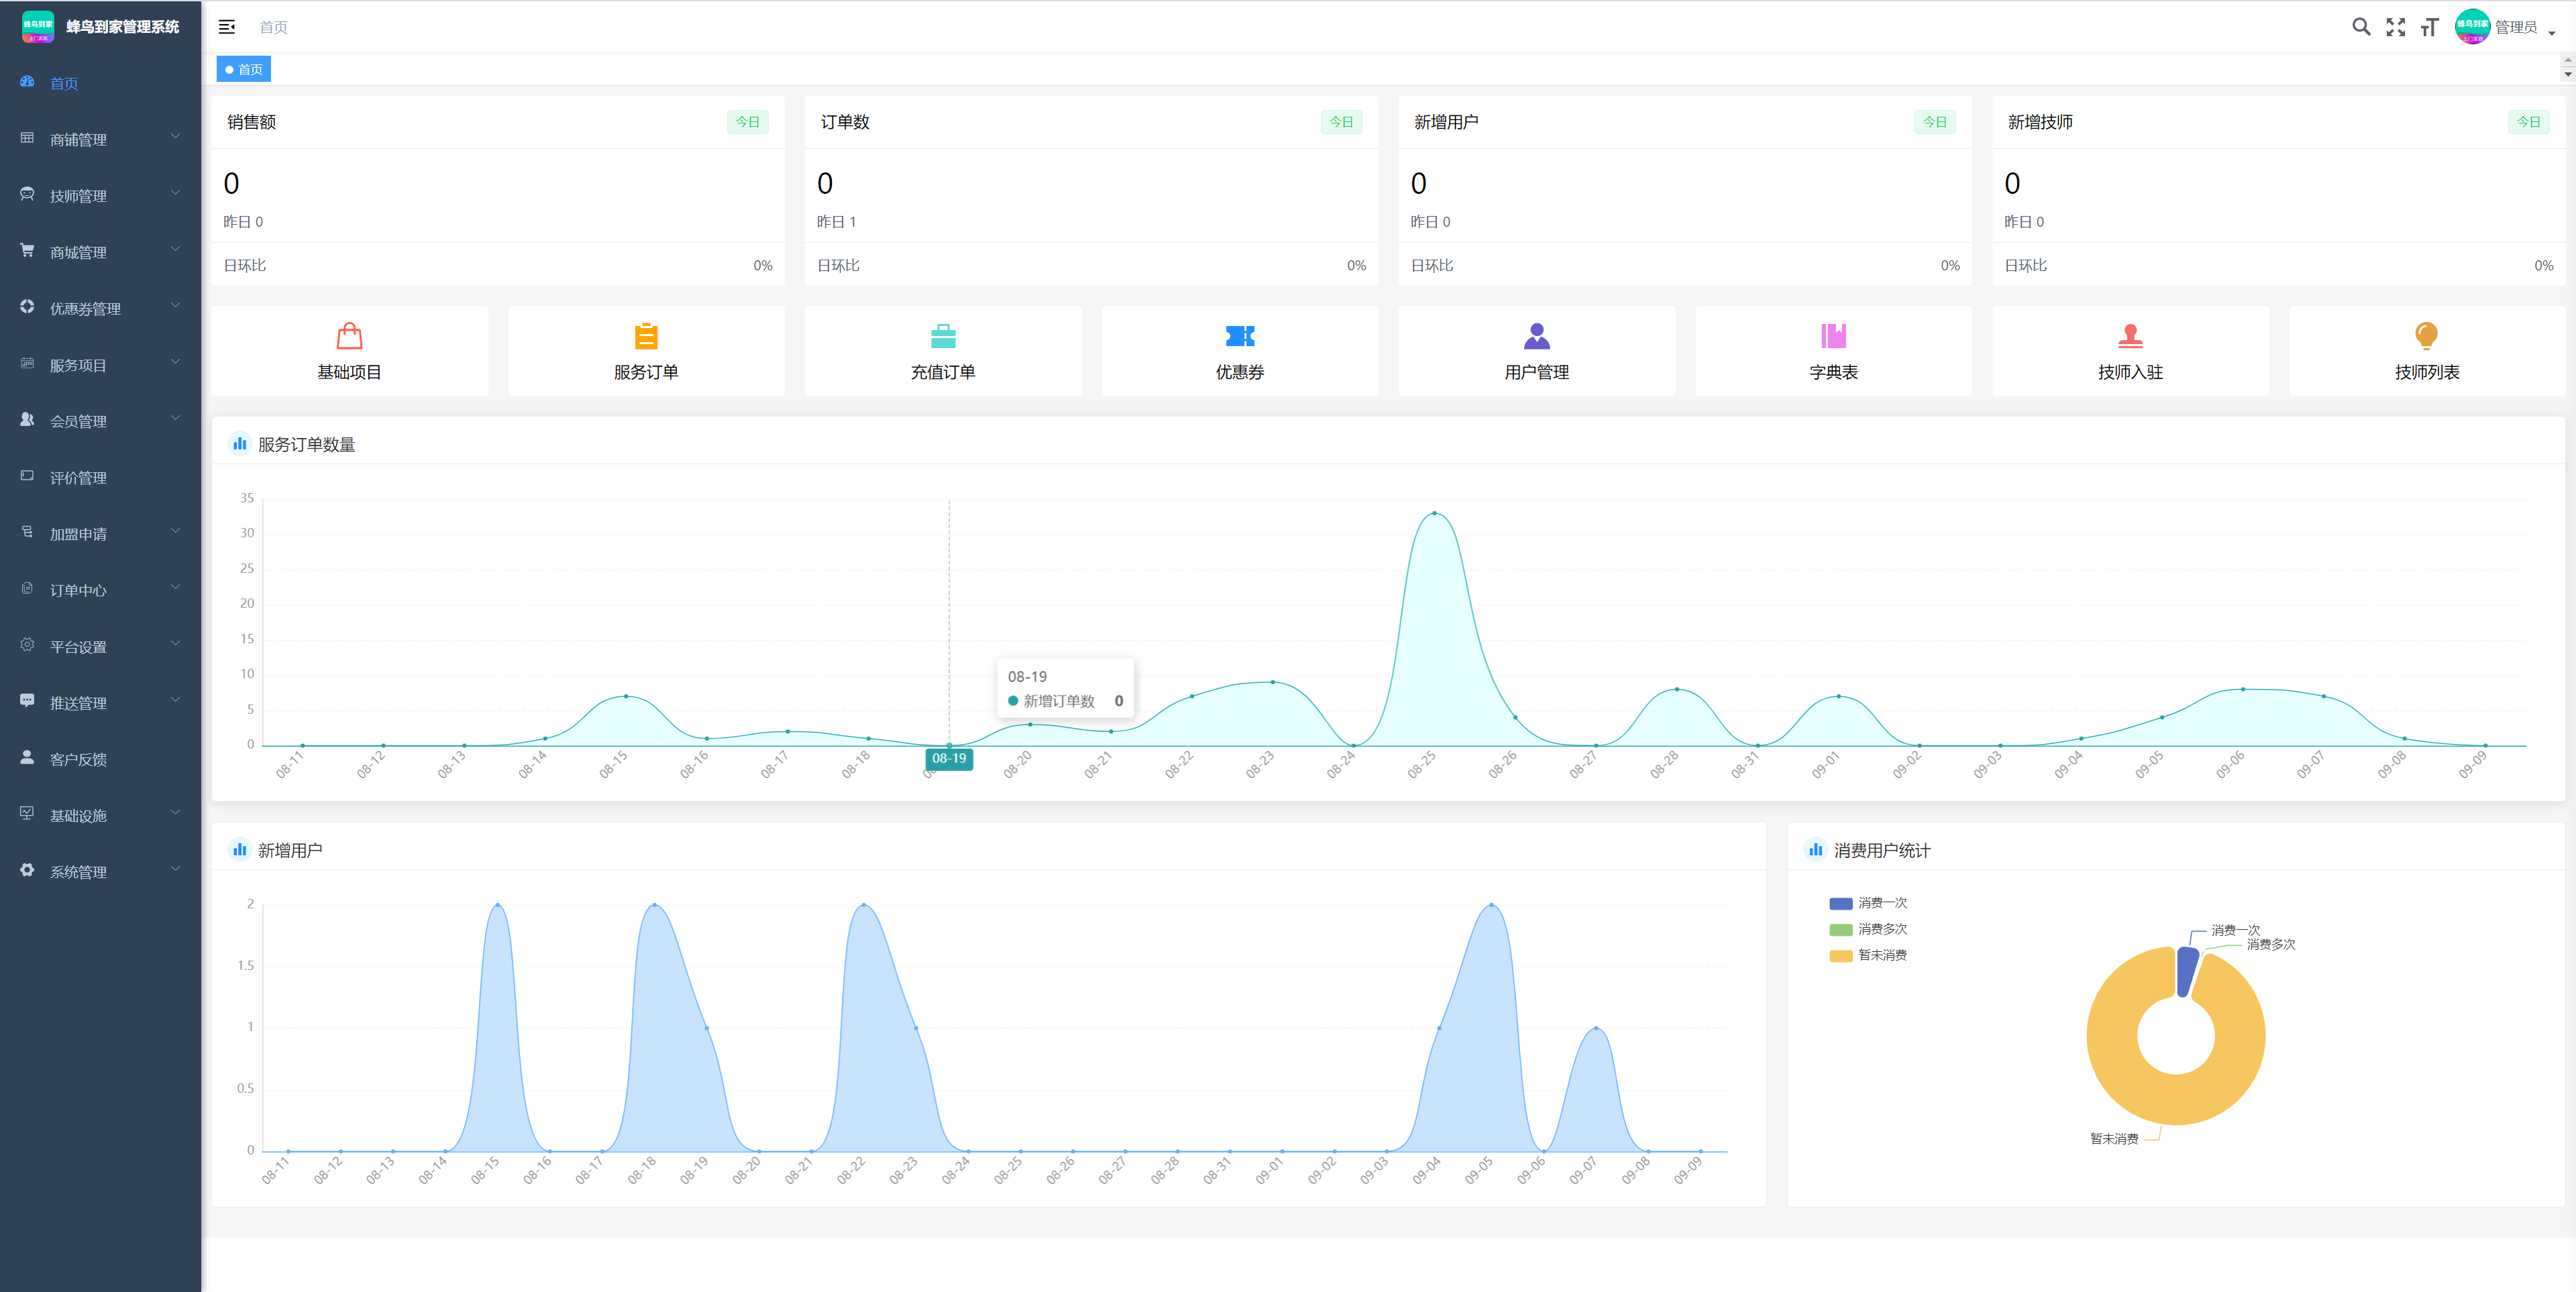Click the 商铺管理 table icon in sidebar
2576x1292 pixels.
click(27, 138)
